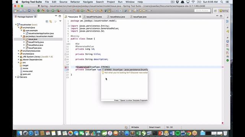Click the red error mark in overview ruler
Screen dimensions: 245x137
tap(223, 67)
